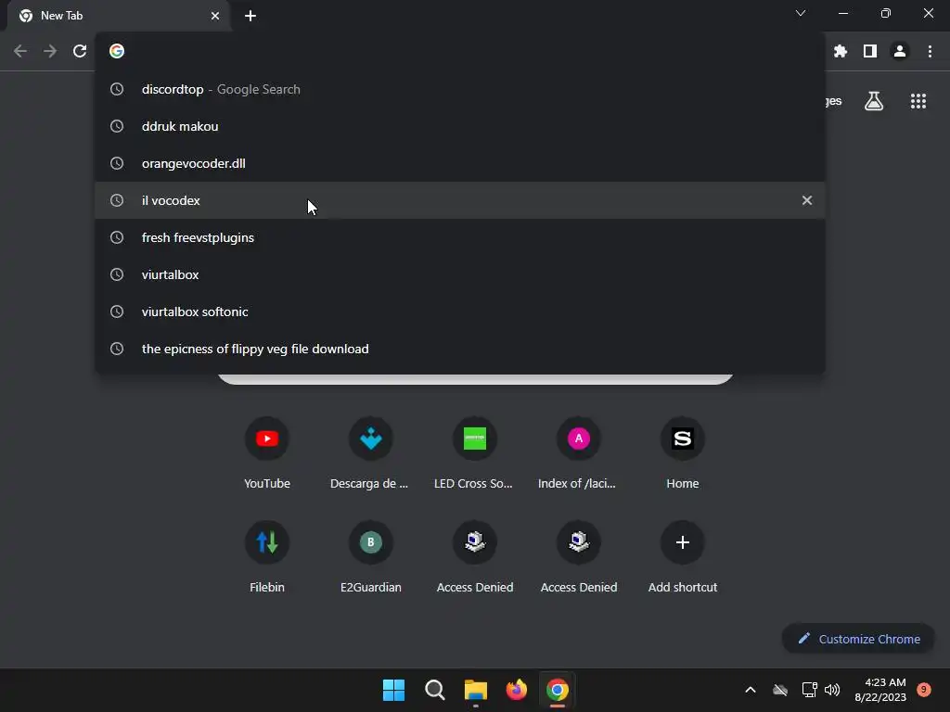Open Chrome three-dot menu

[x=930, y=52]
